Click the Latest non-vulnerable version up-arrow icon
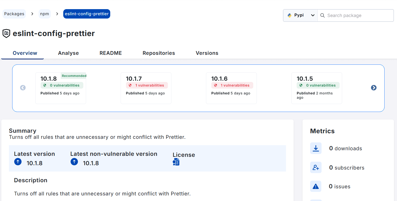The height and width of the screenshot is (201, 397). [74, 162]
